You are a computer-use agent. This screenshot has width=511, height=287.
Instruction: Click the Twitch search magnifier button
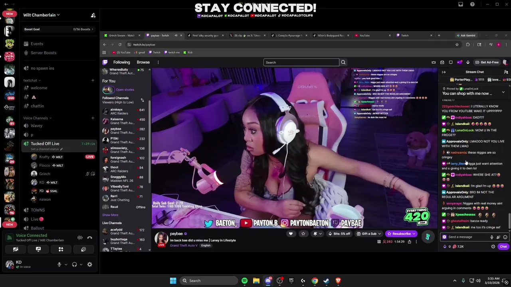(343, 62)
